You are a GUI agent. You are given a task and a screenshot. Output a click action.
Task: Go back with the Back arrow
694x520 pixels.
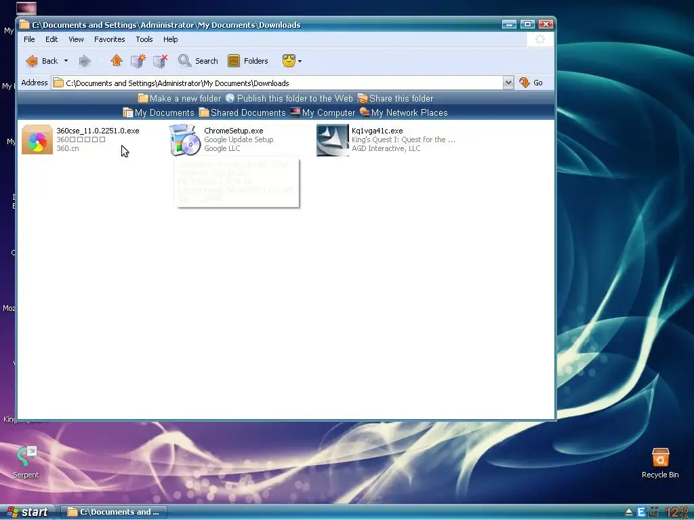tap(42, 61)
